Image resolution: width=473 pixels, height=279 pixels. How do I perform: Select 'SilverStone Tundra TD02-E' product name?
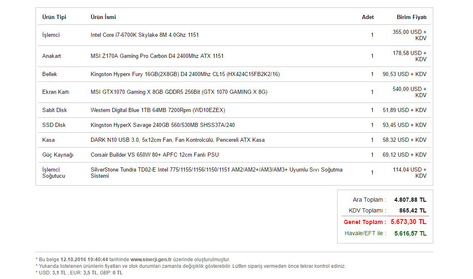[x=216, y=173]
